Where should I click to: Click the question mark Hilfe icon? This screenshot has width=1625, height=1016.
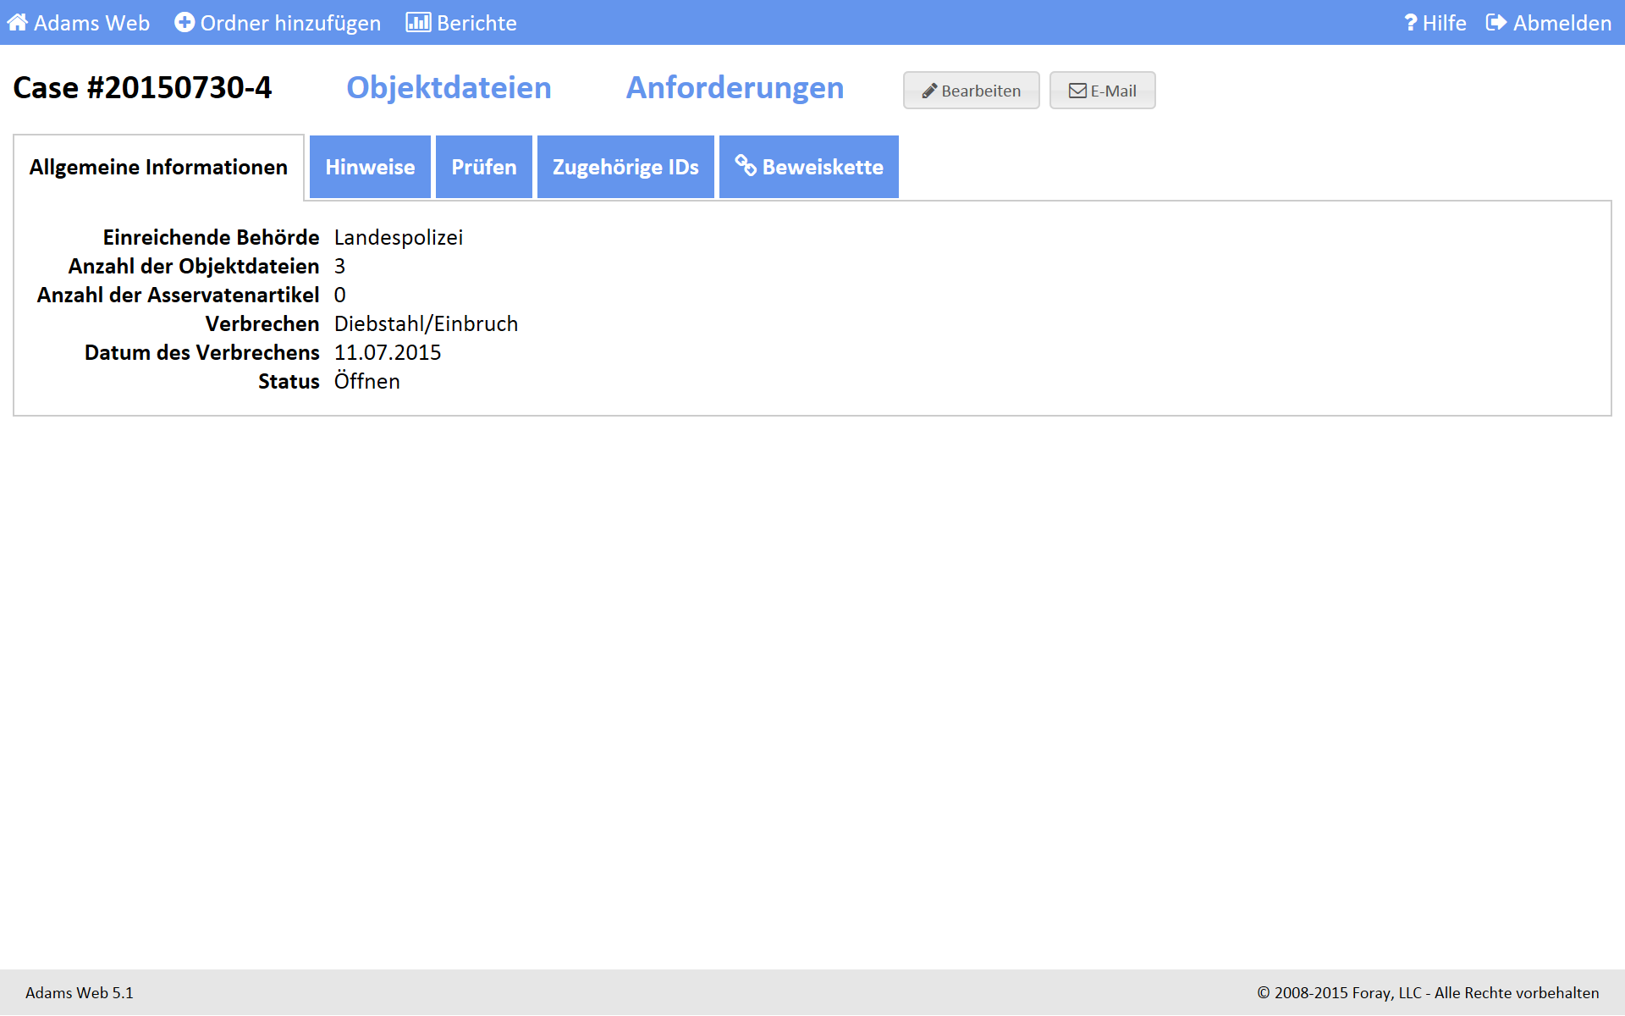(1410, 23)
